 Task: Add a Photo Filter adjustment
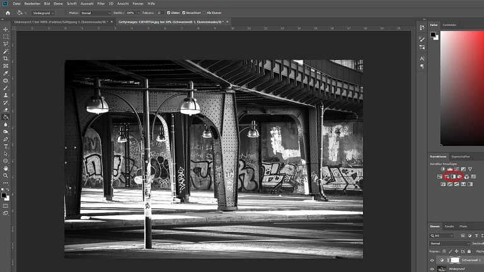[x=459, y=177]
